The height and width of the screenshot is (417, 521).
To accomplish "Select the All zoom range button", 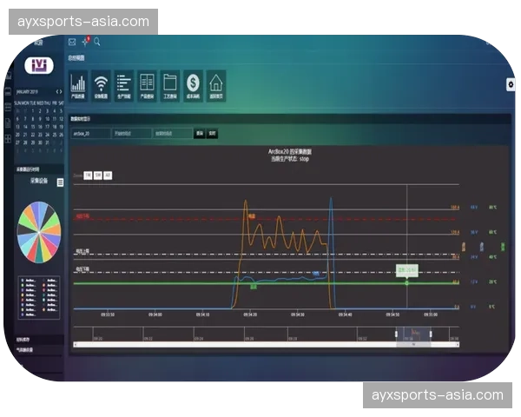I will (108, 175).
